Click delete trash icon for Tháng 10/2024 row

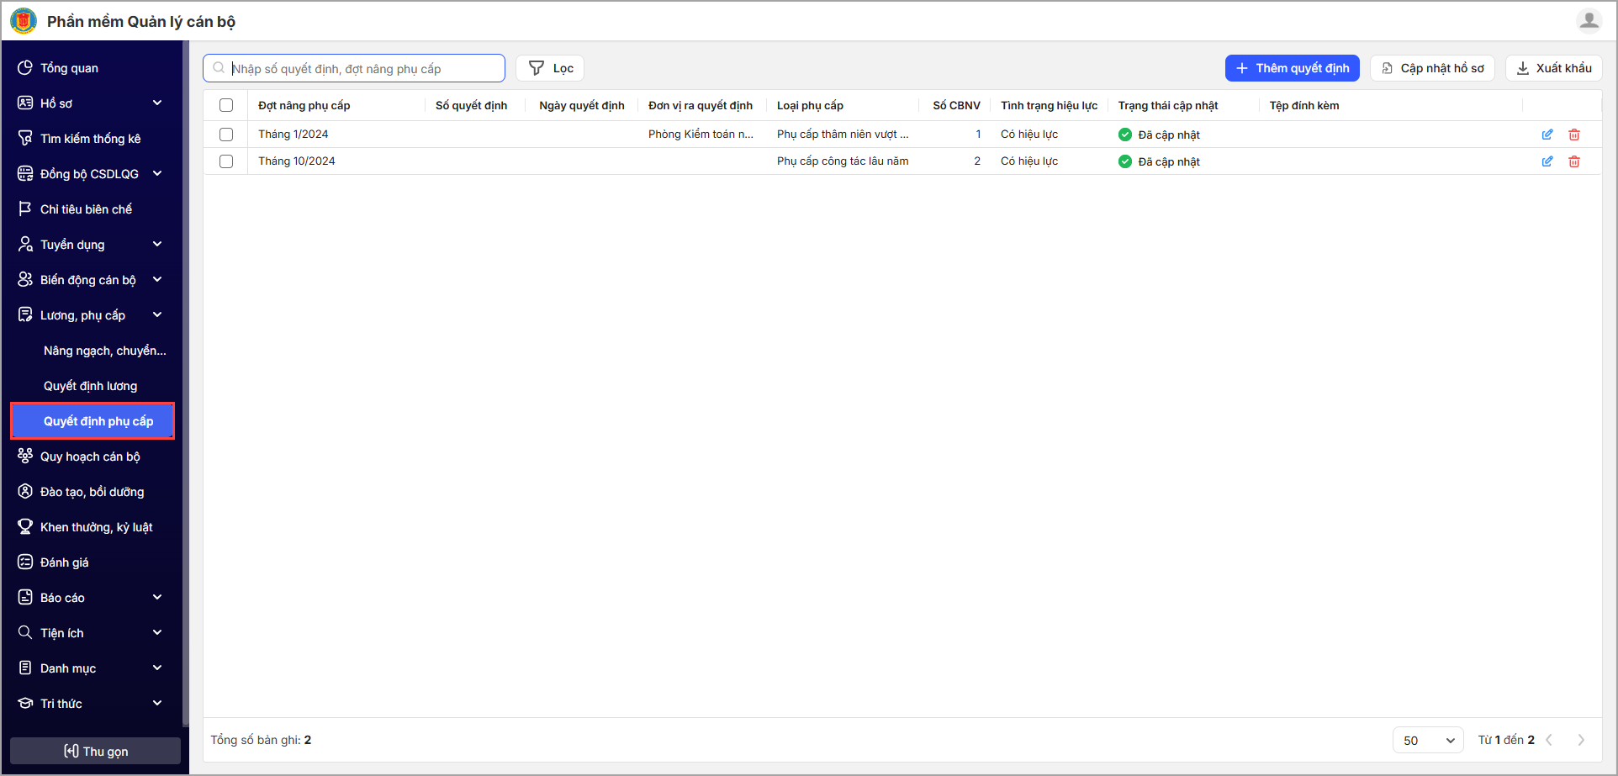1573,161
